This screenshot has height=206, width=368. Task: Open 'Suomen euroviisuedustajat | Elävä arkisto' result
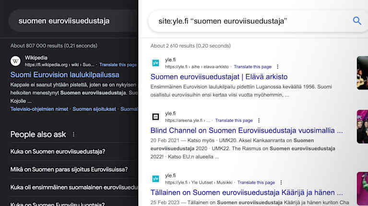pos(219,76)
